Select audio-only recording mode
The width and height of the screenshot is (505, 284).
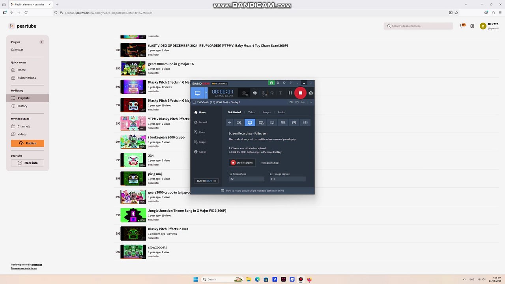point(305,123)
